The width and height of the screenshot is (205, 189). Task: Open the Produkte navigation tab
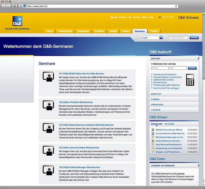(99, 31)
